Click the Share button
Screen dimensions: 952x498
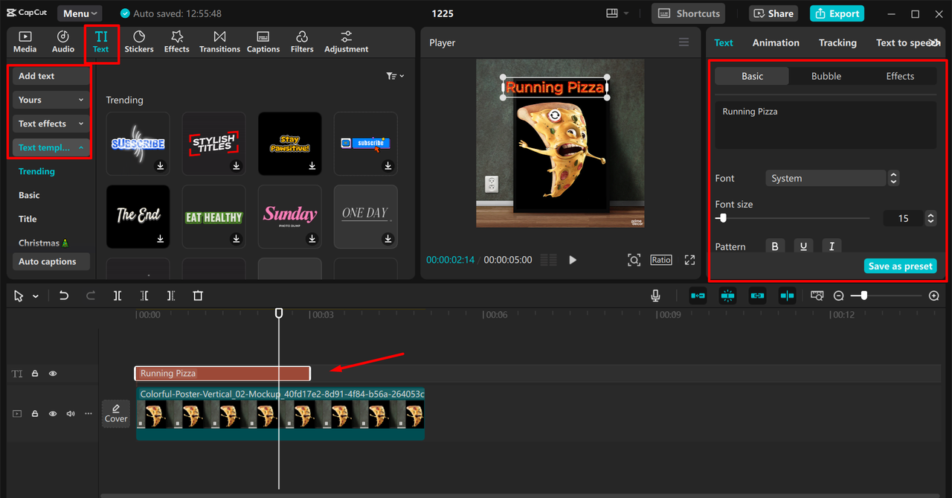click(x=773, y=13)
